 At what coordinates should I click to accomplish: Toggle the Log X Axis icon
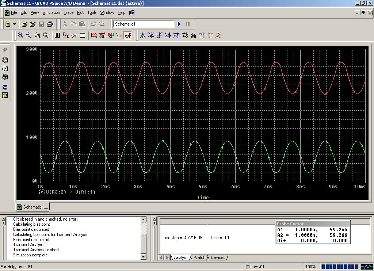click(x=57, y=35)
